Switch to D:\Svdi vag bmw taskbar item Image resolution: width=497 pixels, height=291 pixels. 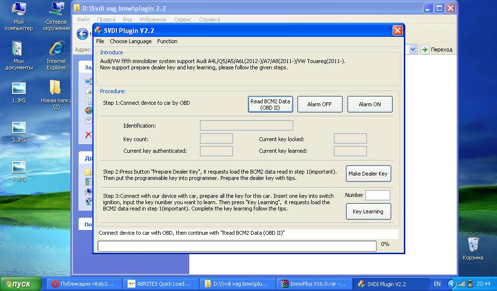coord(237,284)
